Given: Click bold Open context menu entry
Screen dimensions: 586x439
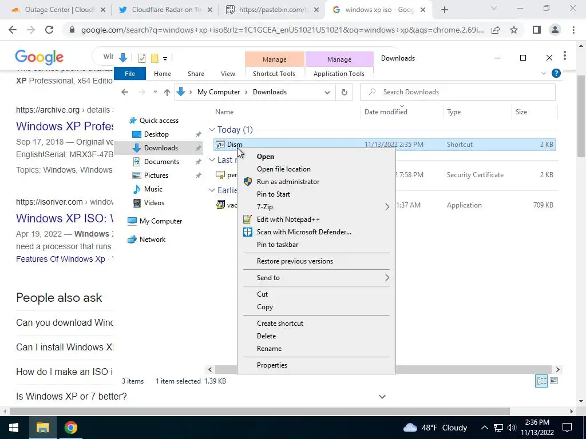Looking at the screenshot, I should tap(316, 157).
